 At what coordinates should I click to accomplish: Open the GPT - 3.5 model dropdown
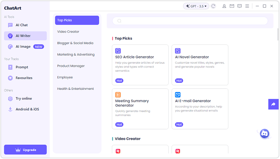point(196,6)
